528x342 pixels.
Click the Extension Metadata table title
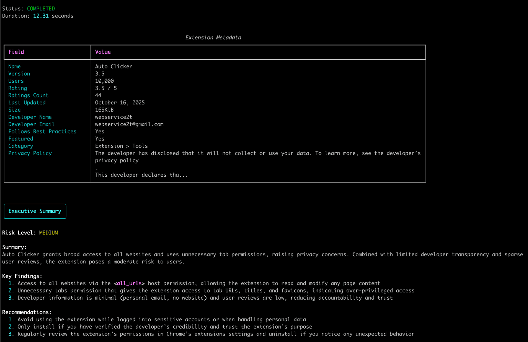(213, 38)
